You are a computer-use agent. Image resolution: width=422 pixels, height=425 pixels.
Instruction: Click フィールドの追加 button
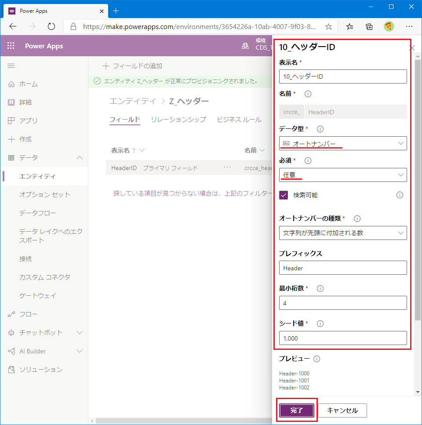pyautogui.click(x=132, y=66)
